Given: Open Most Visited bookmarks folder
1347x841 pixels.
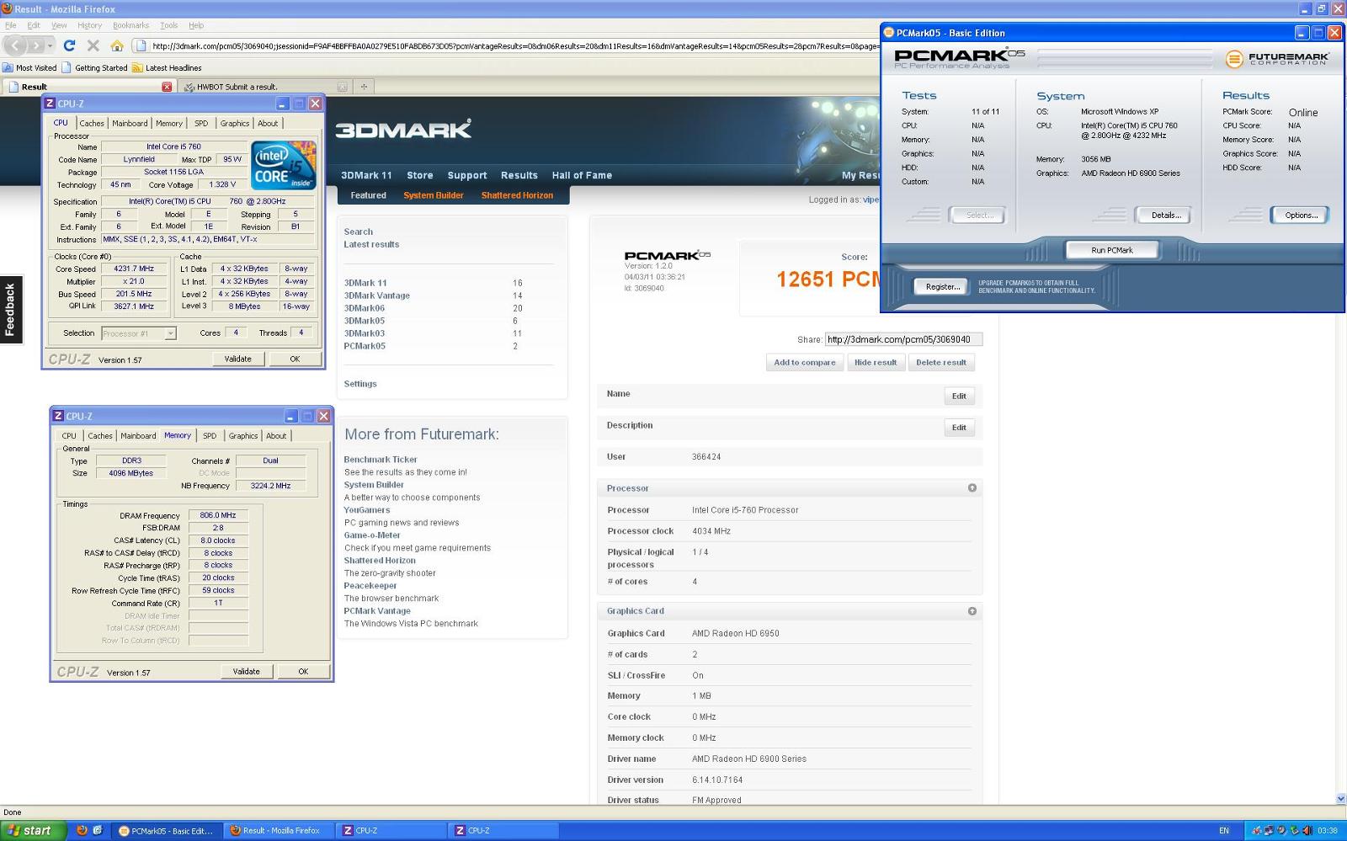Looking at the screenshot, I should click(30, 68).
